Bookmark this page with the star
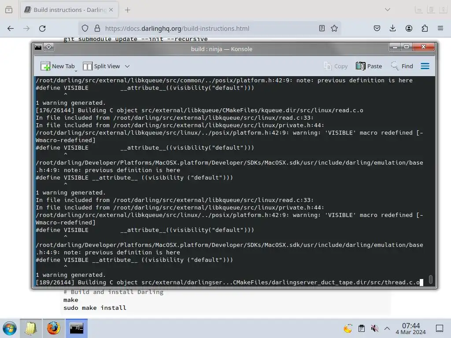The width and height of the screenshot is (451, 338). tap(334, 28)
